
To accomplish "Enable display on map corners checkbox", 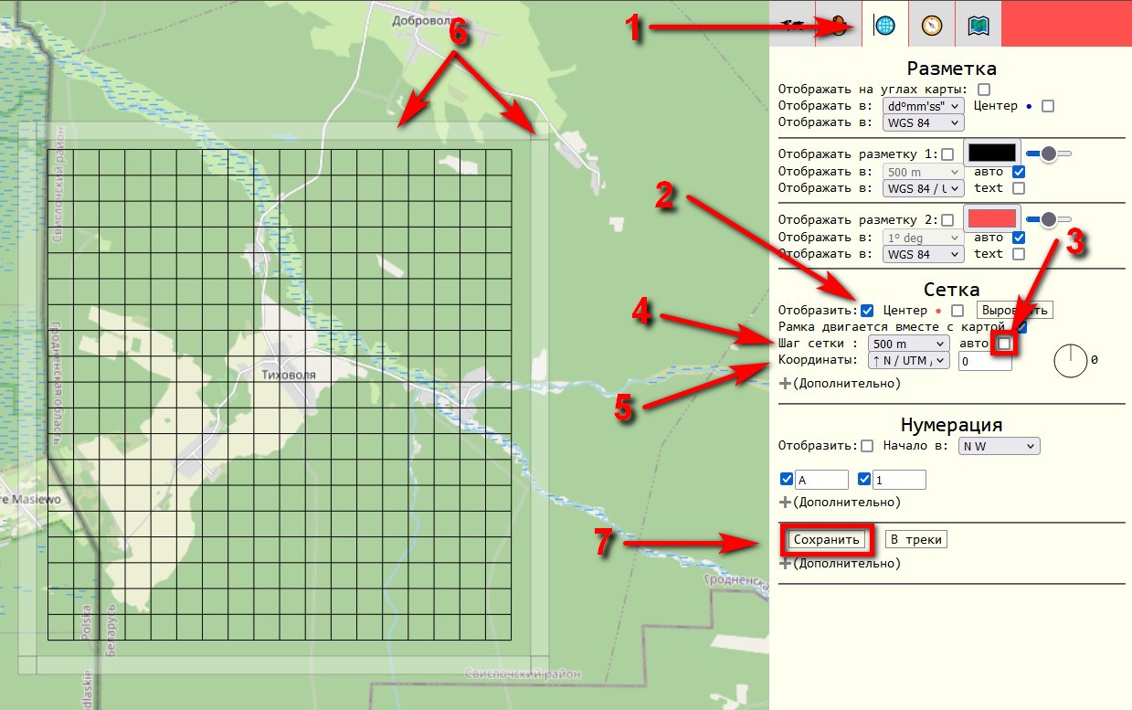I will (984, 90).
